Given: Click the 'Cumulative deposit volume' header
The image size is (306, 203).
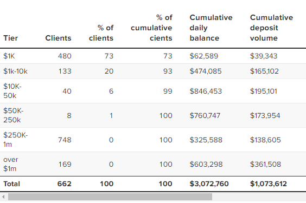Looking at the screenshot, I should (271, 28).
